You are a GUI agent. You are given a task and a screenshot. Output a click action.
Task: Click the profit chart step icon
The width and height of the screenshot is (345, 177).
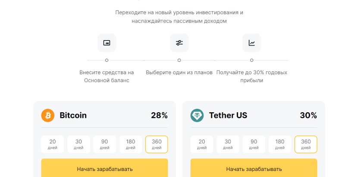point(251,43)
